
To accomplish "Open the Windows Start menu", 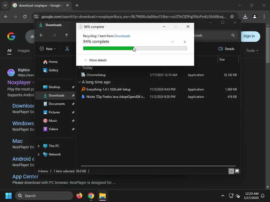I will click(x=8, y=196).
